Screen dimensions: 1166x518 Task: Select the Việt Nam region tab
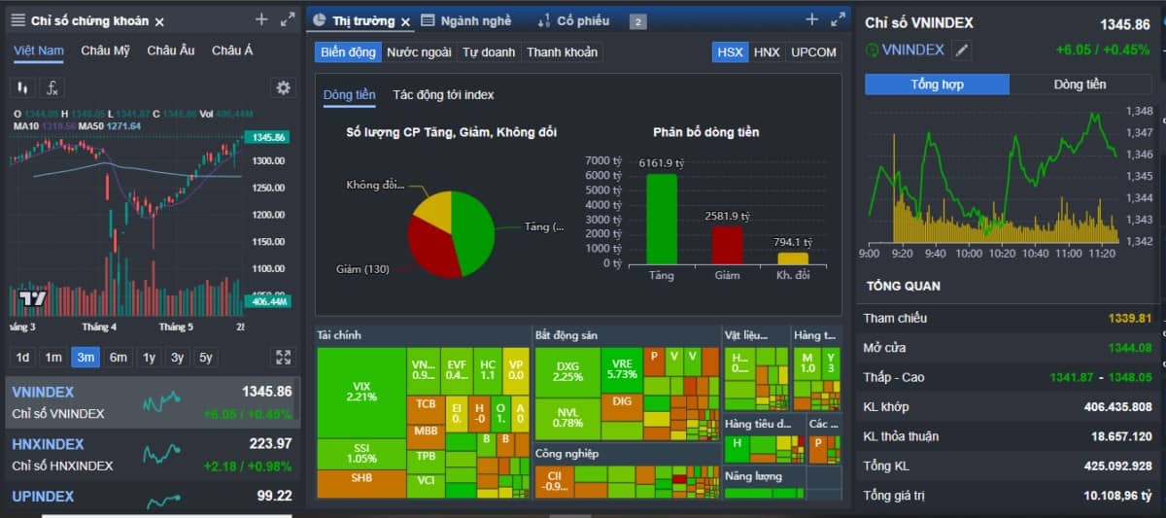pos(39,51)
